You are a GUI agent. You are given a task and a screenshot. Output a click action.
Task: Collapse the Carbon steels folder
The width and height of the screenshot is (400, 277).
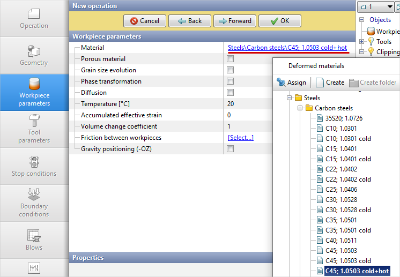click(300, 108)
